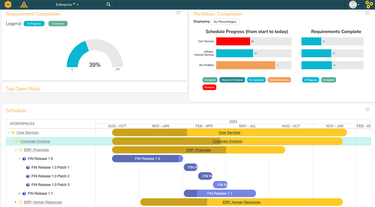Open the hexagon cluster portfolio icon
Screen dimensions: 375x207
pos(24,5)
